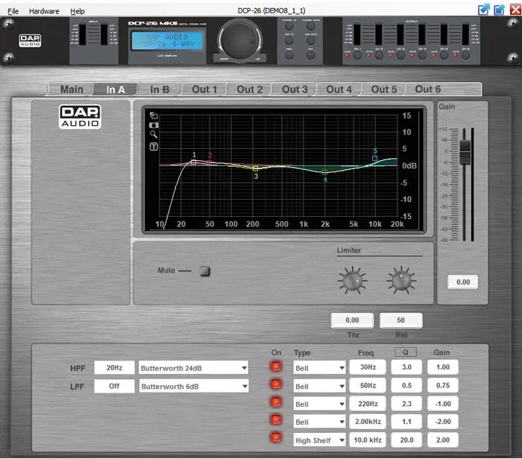Switch to the Out 6 tab
The height and width of the screenshot is (459, 522).
click(x=428, y=89)
